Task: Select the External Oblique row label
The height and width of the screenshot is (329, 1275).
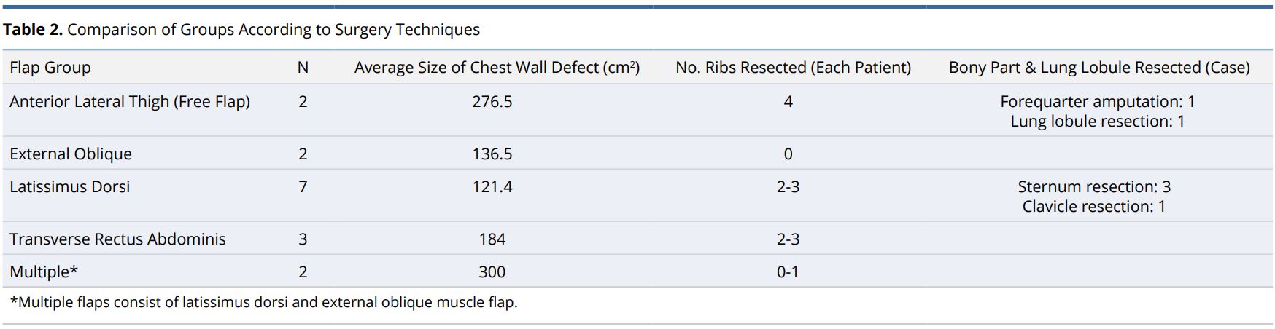Action: pyautogui.click(x=71, y=154)
